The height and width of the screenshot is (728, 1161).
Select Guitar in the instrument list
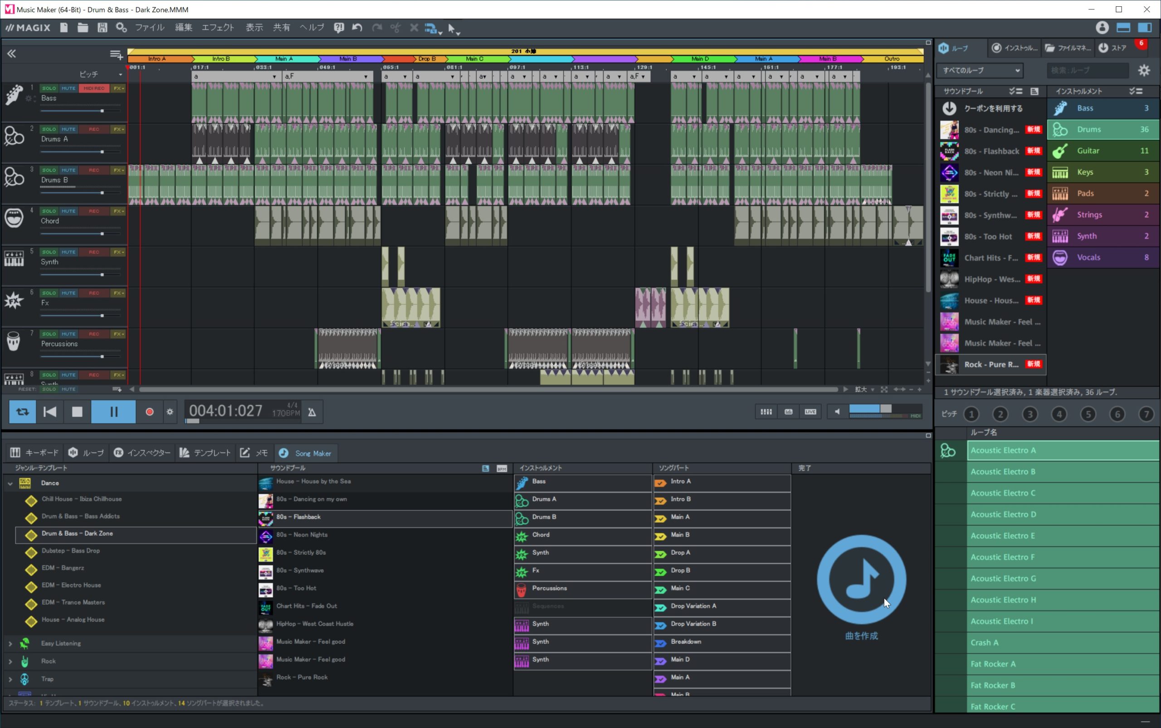tap(1102, 150)
